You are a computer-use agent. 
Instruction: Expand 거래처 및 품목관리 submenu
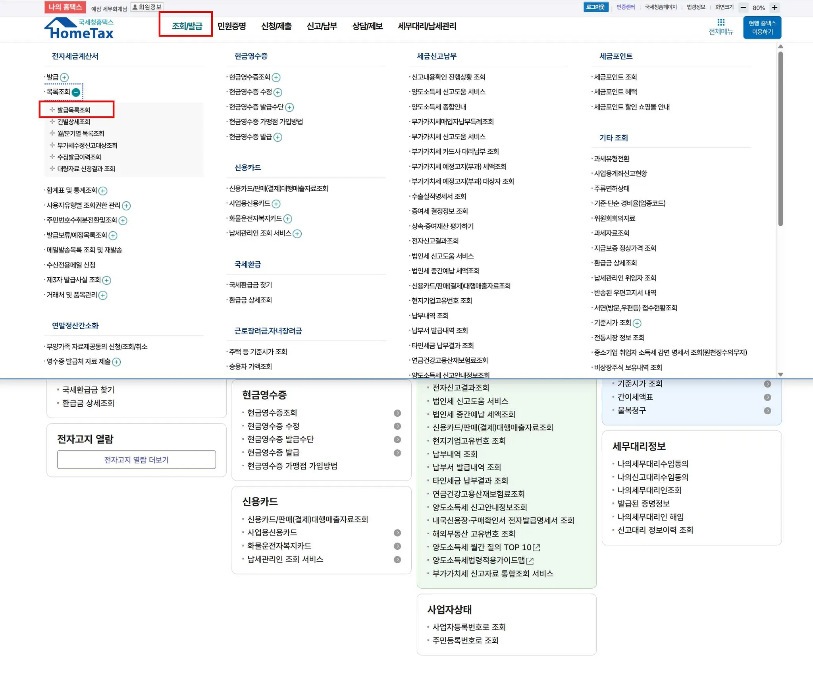[103, 295]
